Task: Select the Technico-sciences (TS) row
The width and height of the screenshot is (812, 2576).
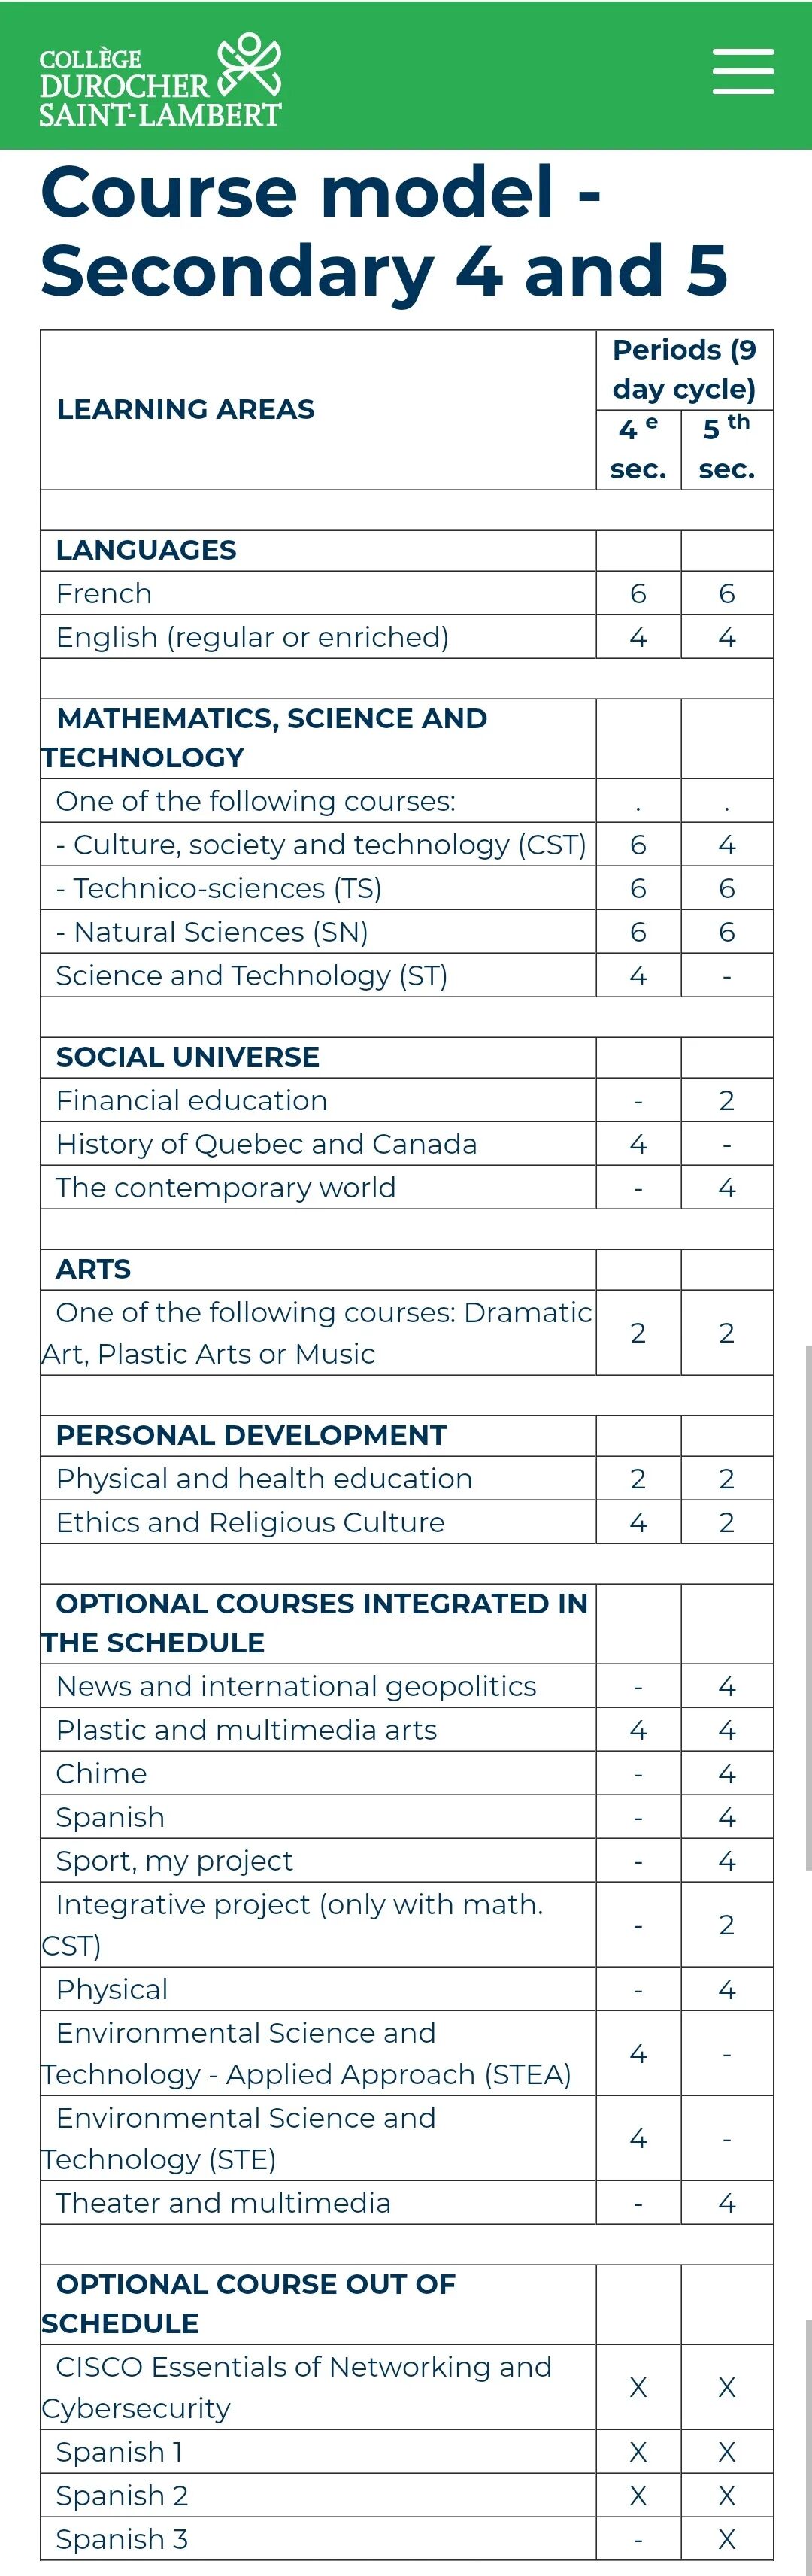Action: pyautogui.click(x=406, y=888)
